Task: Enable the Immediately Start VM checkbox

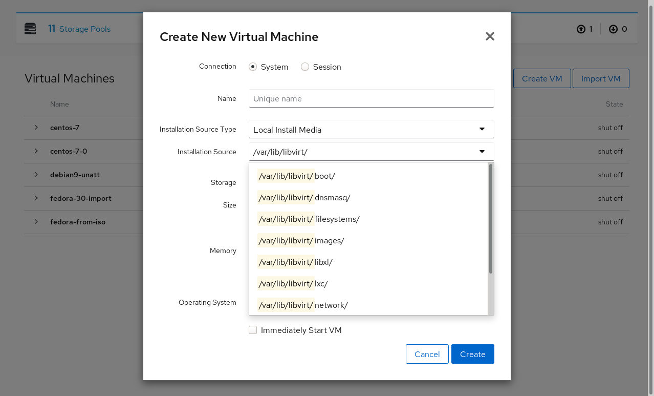Action: (x=253, y=330)
